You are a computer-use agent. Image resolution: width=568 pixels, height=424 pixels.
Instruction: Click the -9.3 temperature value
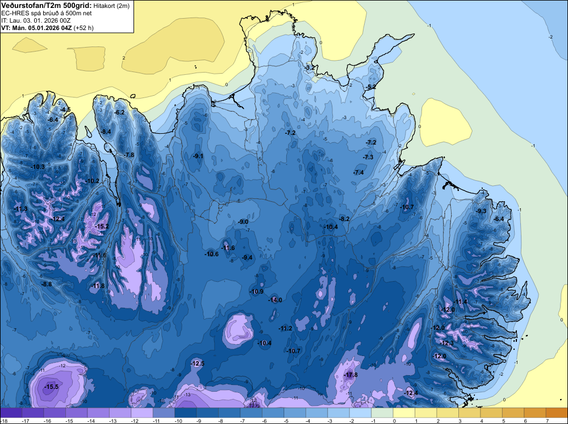481,211
